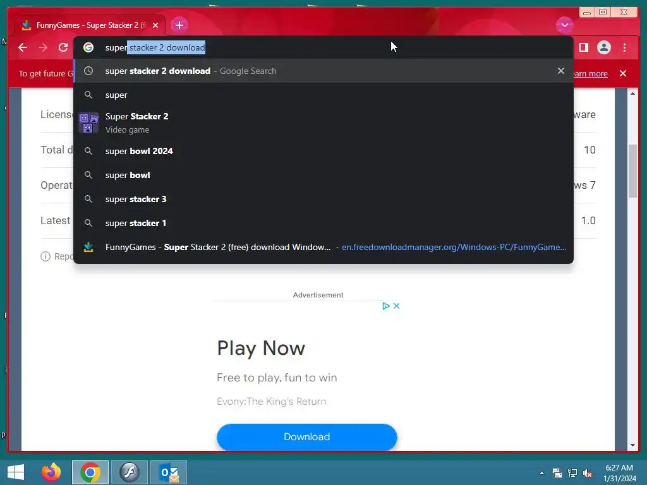Select Super Stacker 2 video game suggestion
Viewport: 647px width, 485px height.
[323, 123]
